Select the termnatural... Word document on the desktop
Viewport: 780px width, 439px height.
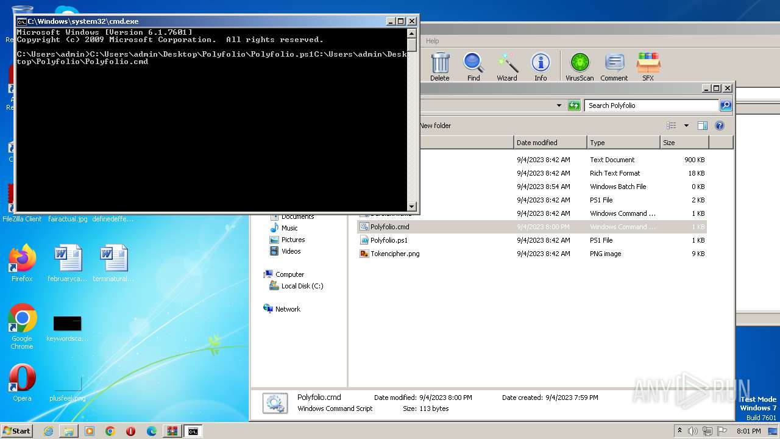coord(113,263)
